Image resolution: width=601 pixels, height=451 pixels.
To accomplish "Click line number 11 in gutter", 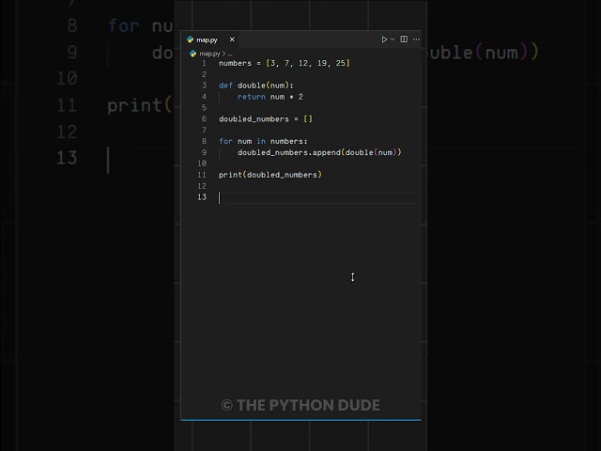I will pyautogui.click(x=202, y=175).
